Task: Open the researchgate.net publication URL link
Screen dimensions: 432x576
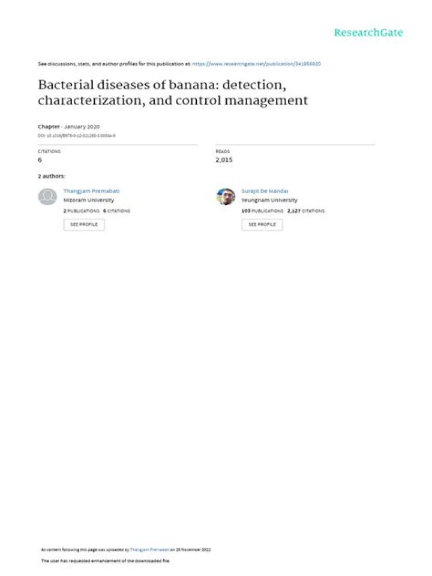Action: (x=256, y=64)
